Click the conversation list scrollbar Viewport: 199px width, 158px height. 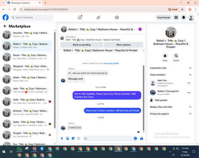coord(55,80)
